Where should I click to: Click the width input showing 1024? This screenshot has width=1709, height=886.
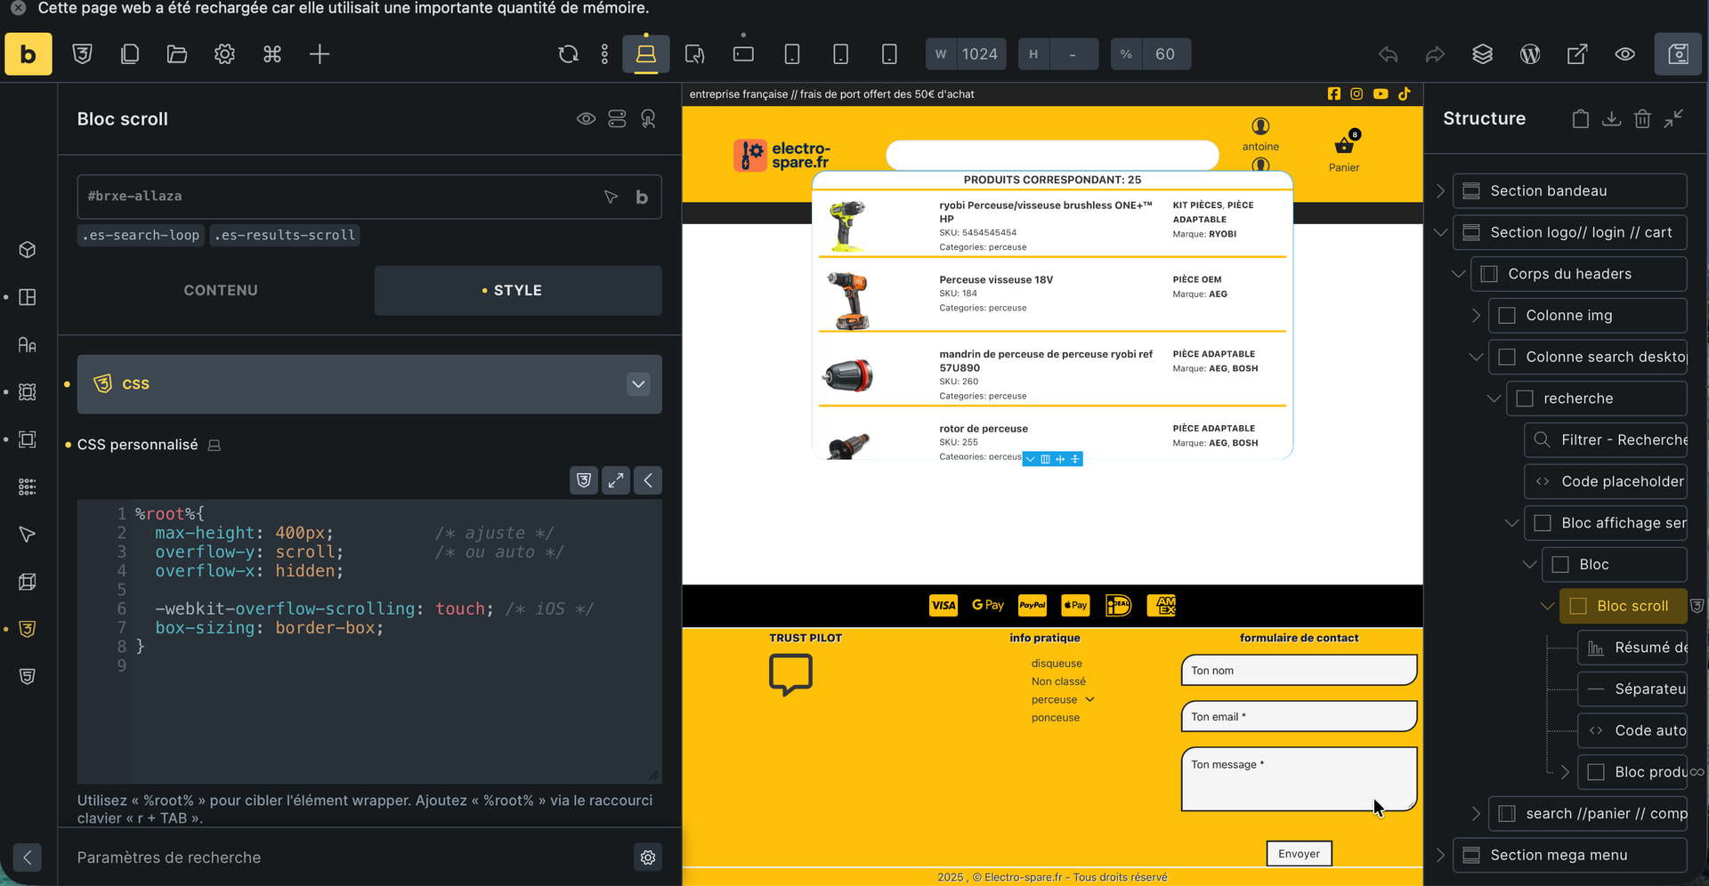click(x=979, y=54)
